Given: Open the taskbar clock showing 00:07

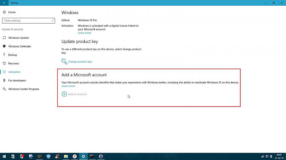Looking at the screenshot, I should pyautogui.click(x=279, y=156).
